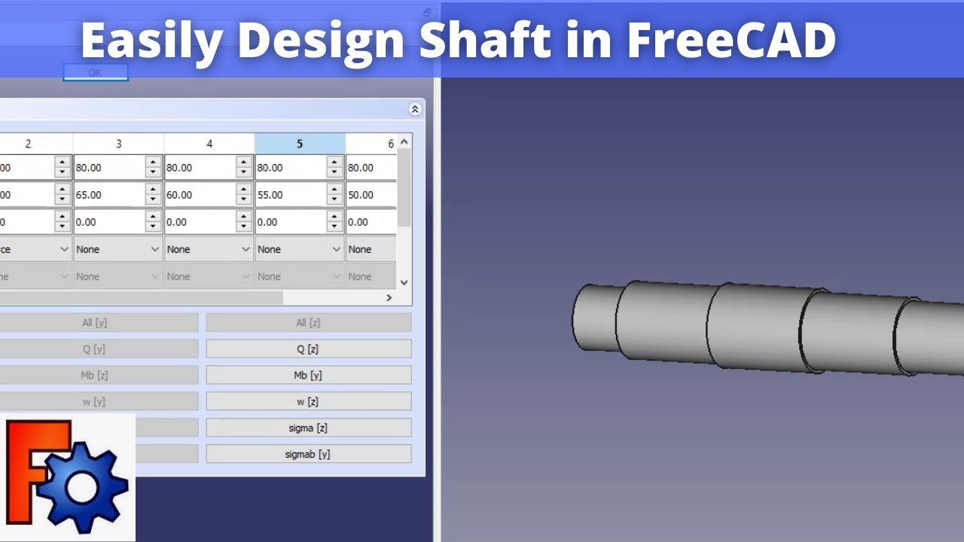Click the 60.00 diameter field
Screen dimensions: 964x542
coord(200,195)
